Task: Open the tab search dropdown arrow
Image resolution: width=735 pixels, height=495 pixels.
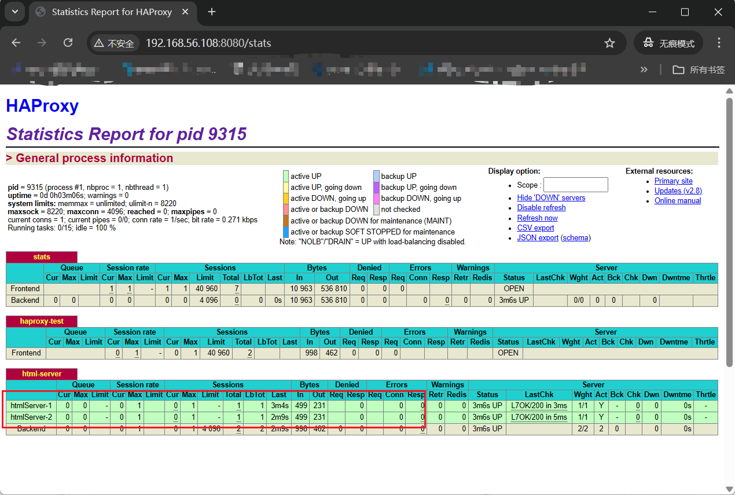Action: (x=14, y=12)
